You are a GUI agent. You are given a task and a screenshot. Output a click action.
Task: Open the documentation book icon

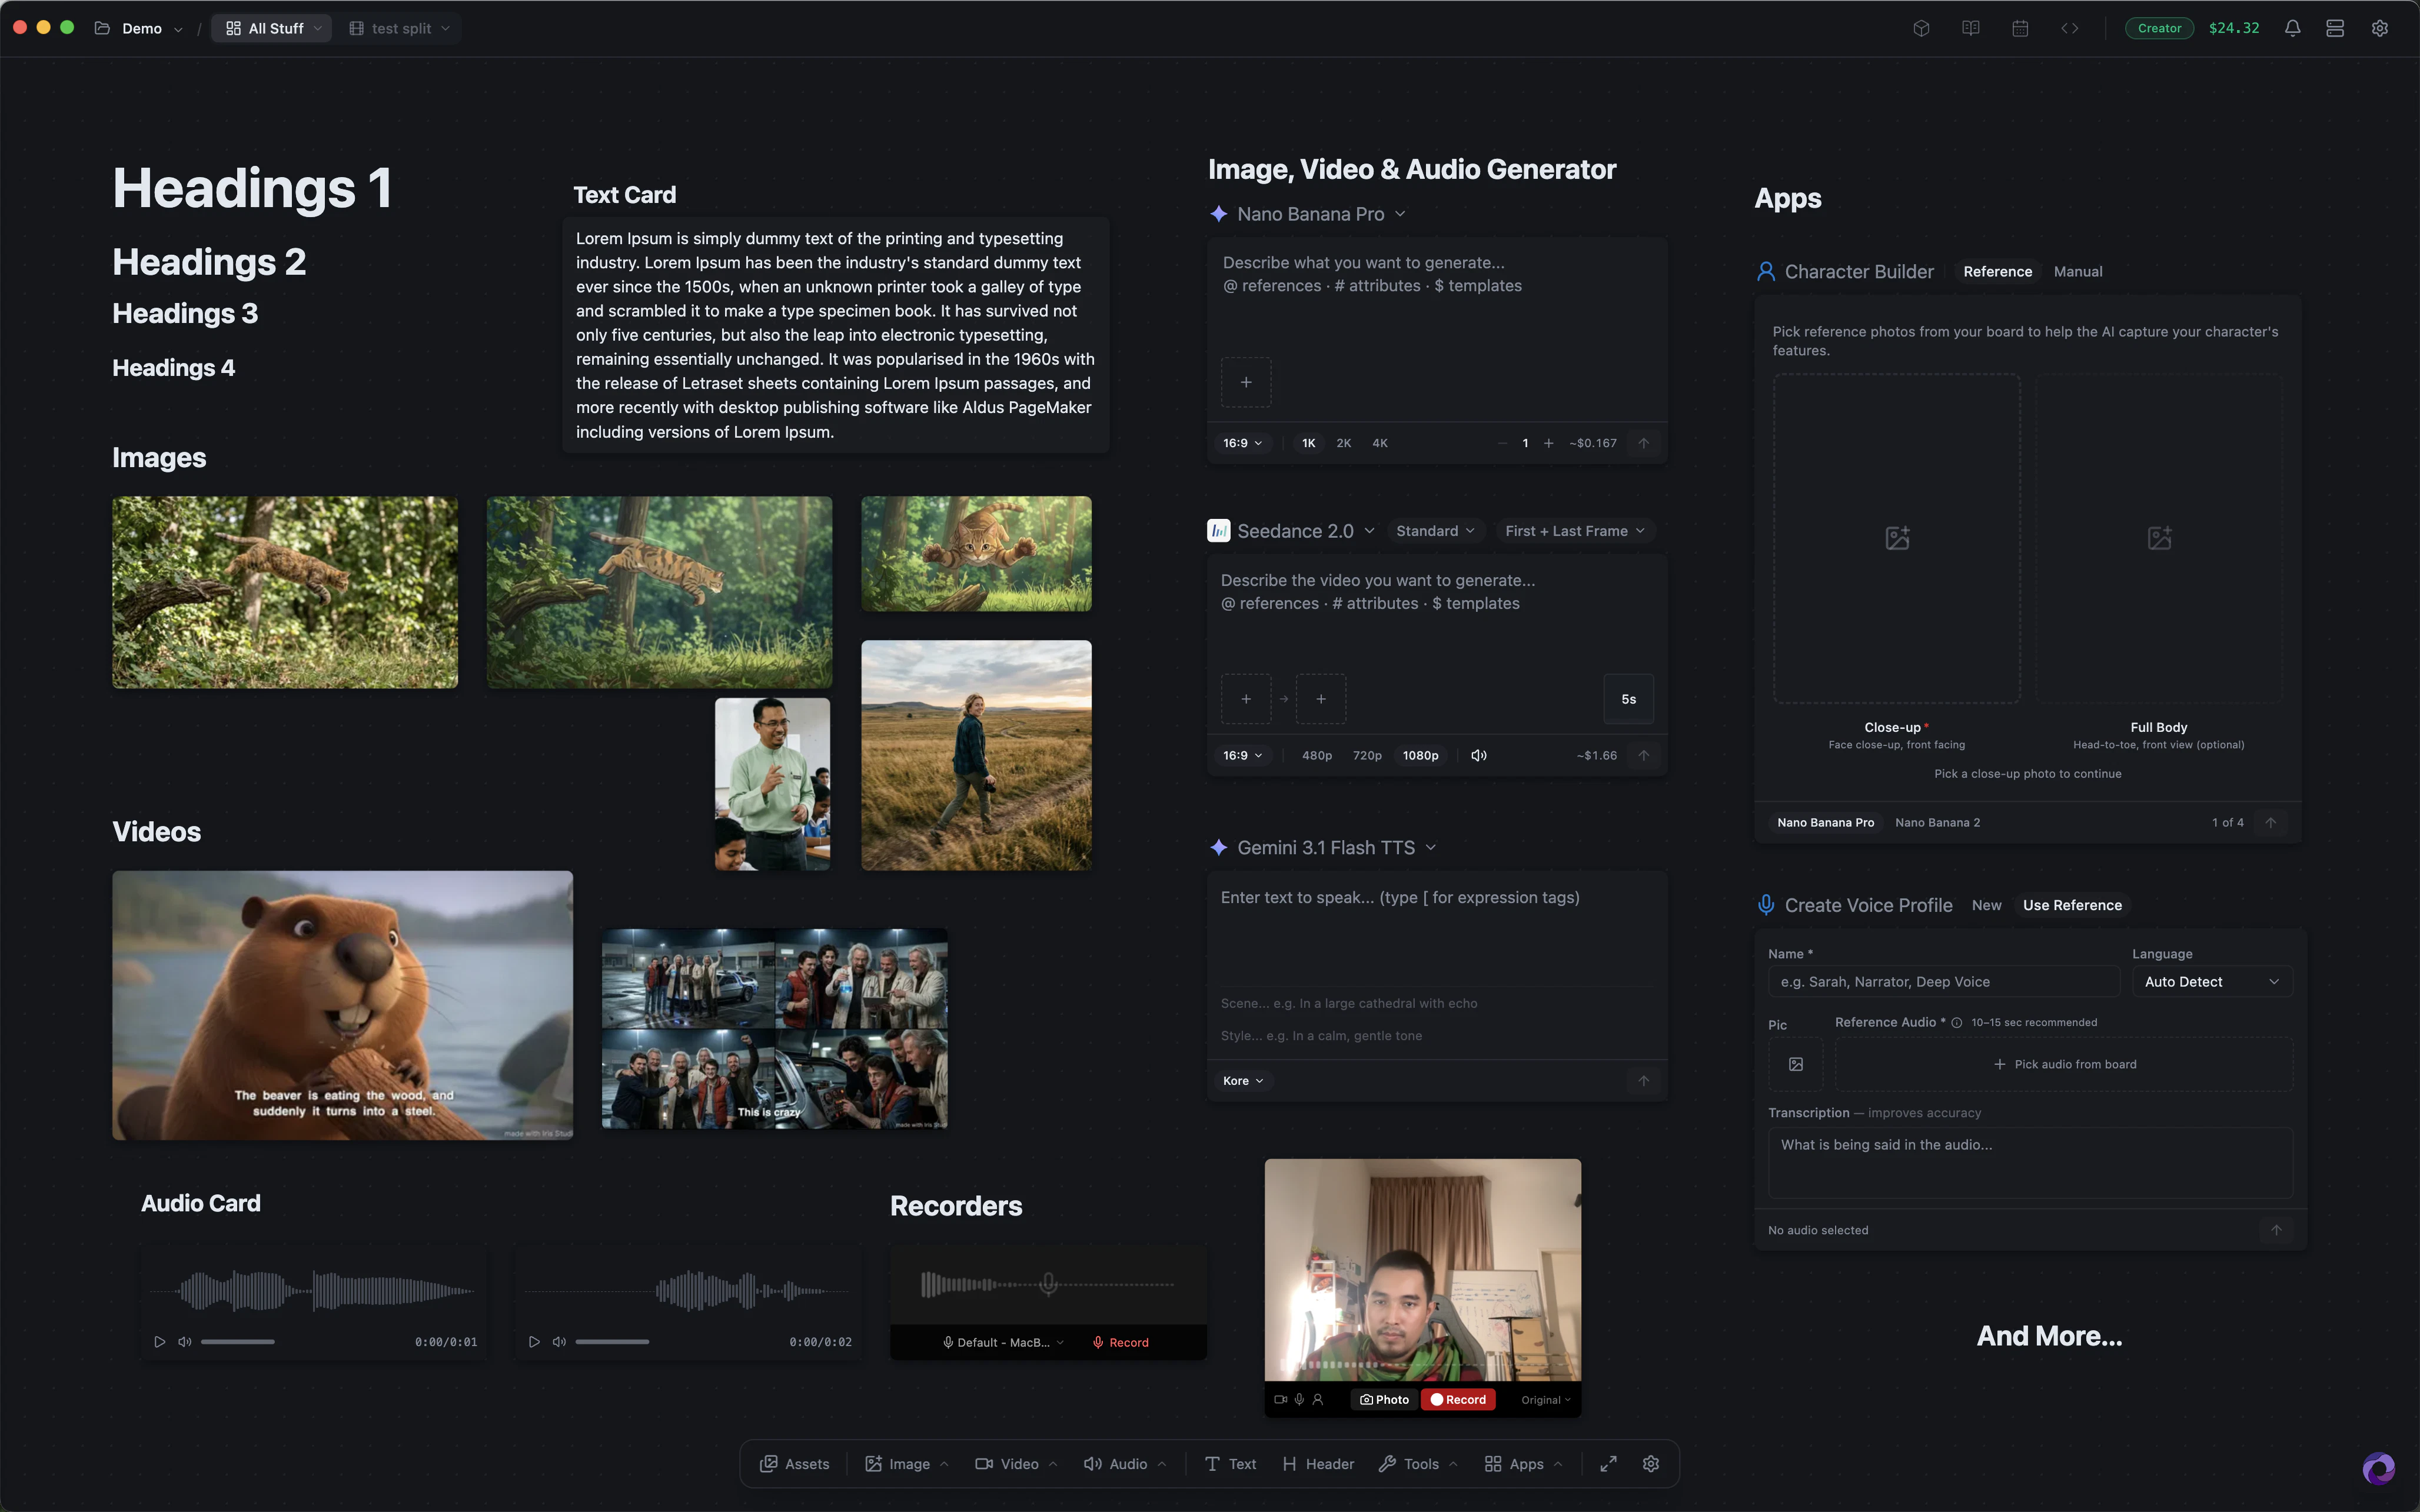pyautogui.click(x=1970, y=27)
